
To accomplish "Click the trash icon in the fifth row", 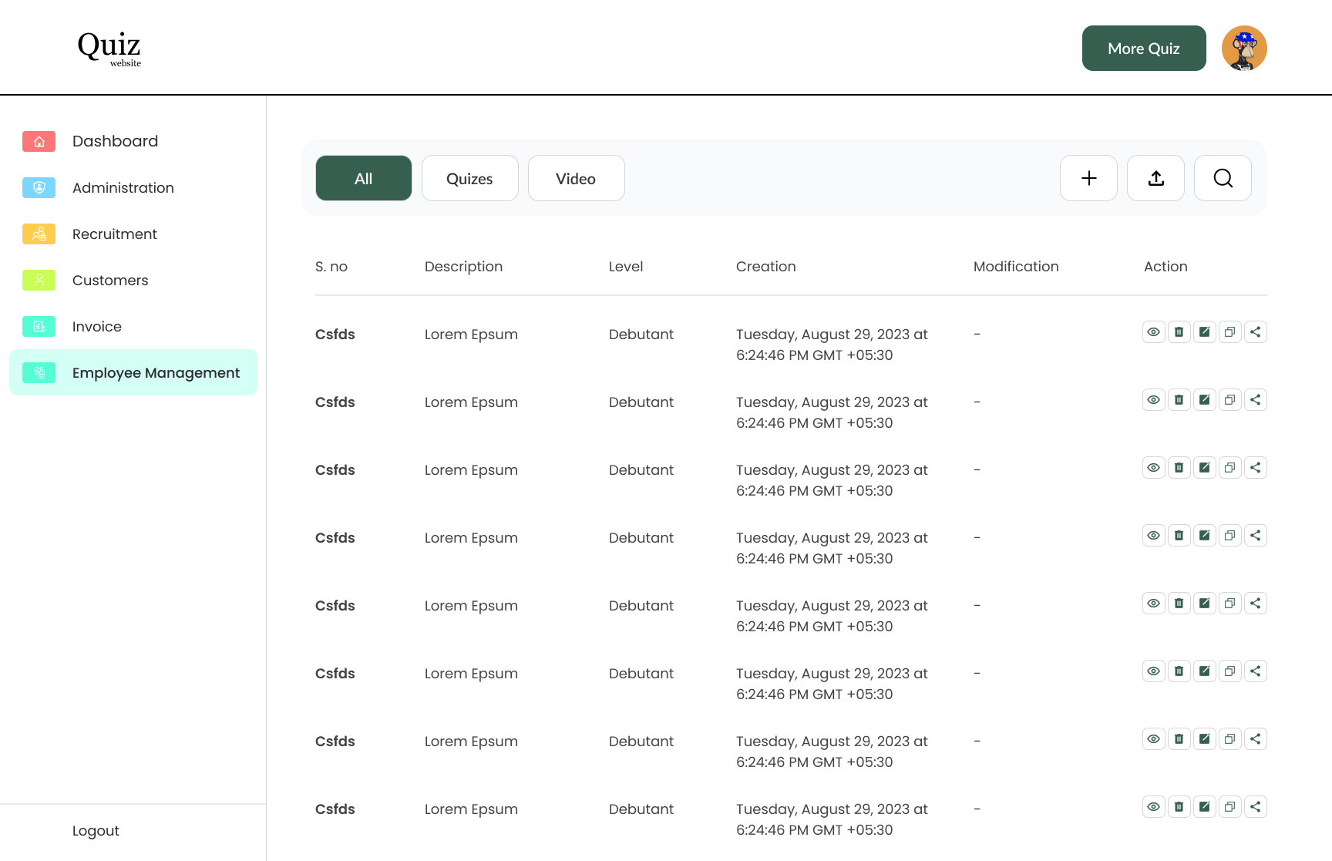I will pyautogui.click(x=1179, y=604).
